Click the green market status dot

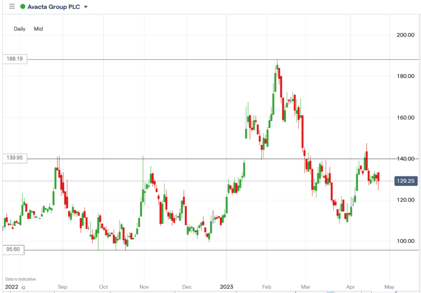(x=22, y=7)
